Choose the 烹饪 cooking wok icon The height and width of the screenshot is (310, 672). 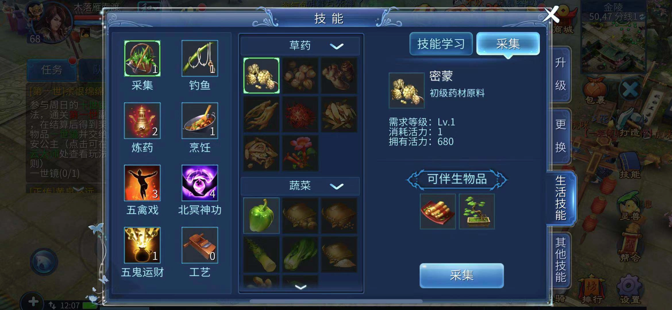200,121
